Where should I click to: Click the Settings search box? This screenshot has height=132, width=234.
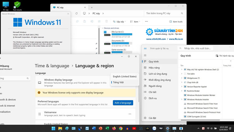(x=15, y=78)
